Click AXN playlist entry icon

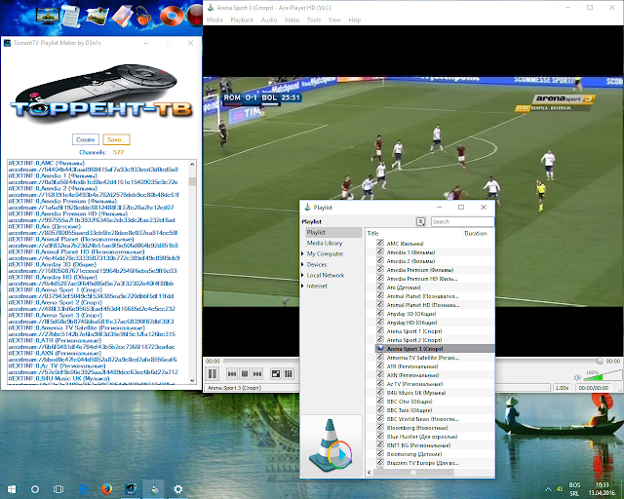click(380, 375)
